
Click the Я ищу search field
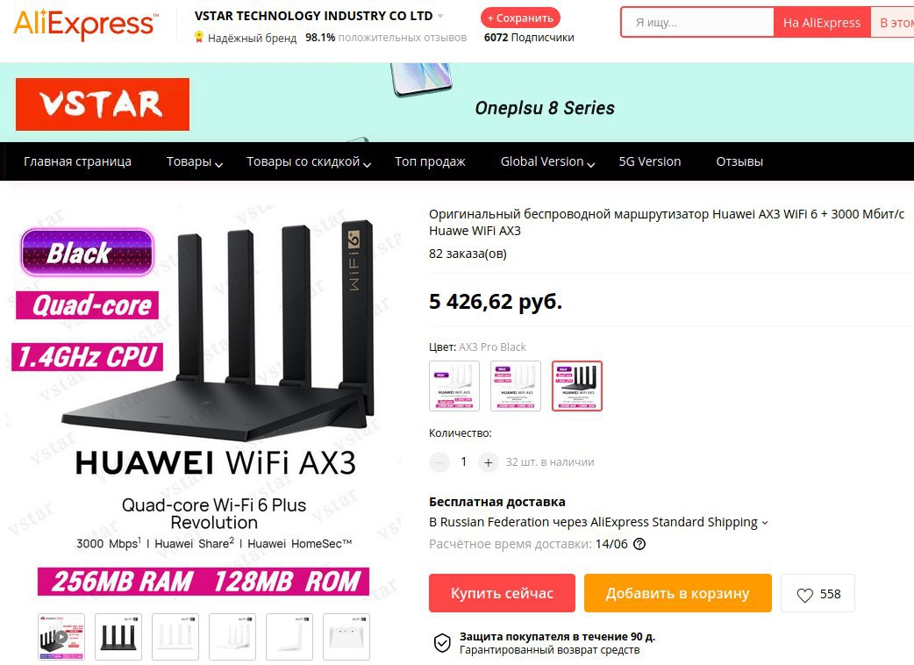click(x=697, y=23)
